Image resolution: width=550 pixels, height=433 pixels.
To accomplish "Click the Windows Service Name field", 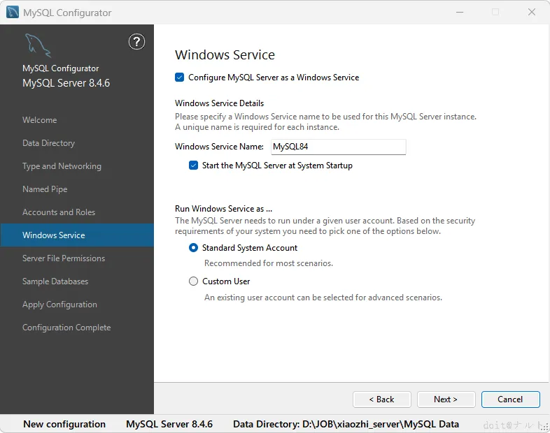I will pyautogui.click(x=337, y=147).
